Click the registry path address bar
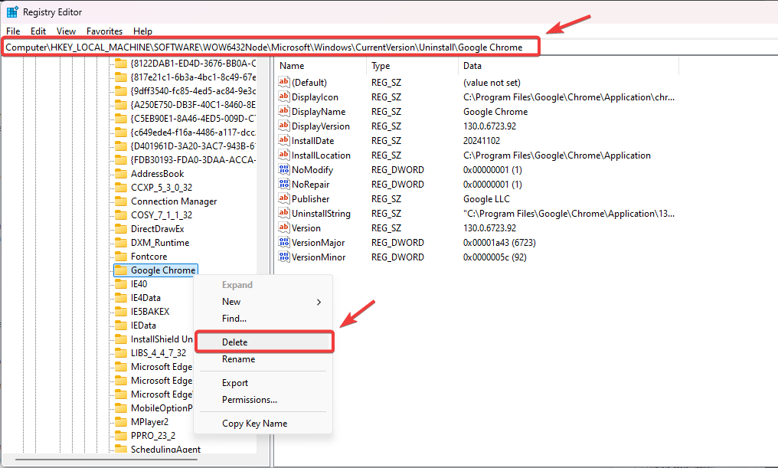Screen dimensions: 778x468 click(271, 47)
